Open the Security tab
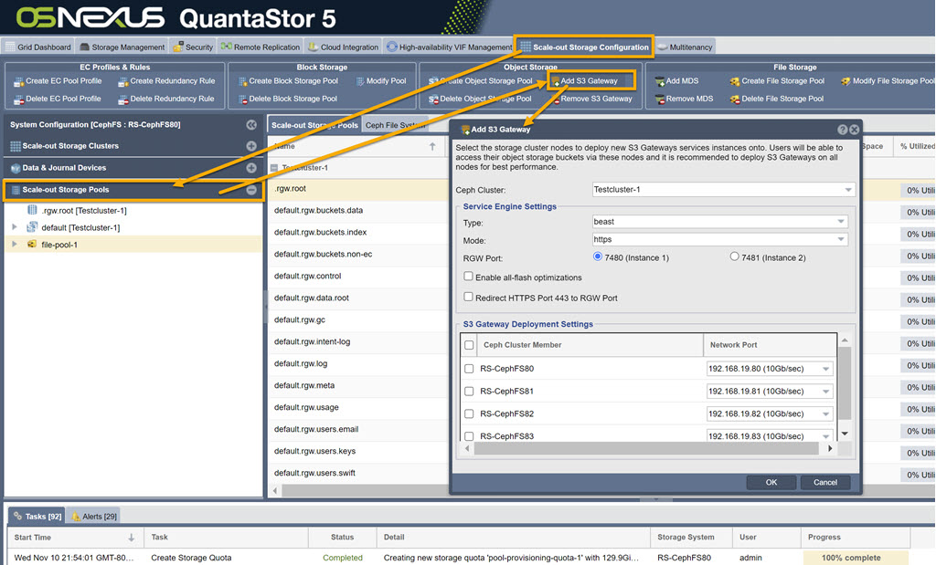 pyautogui.click(x=193, y=47)
